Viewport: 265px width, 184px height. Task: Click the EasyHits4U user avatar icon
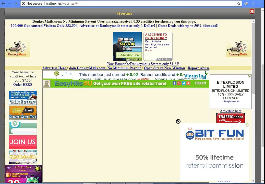[46, 84]
